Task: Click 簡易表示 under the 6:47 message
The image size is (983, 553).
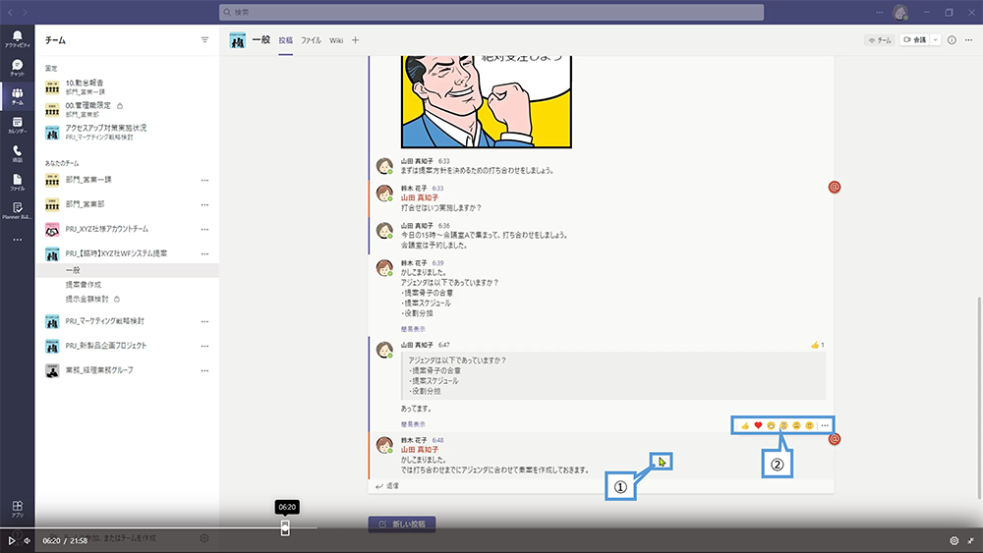Action: tap(413, 424)
